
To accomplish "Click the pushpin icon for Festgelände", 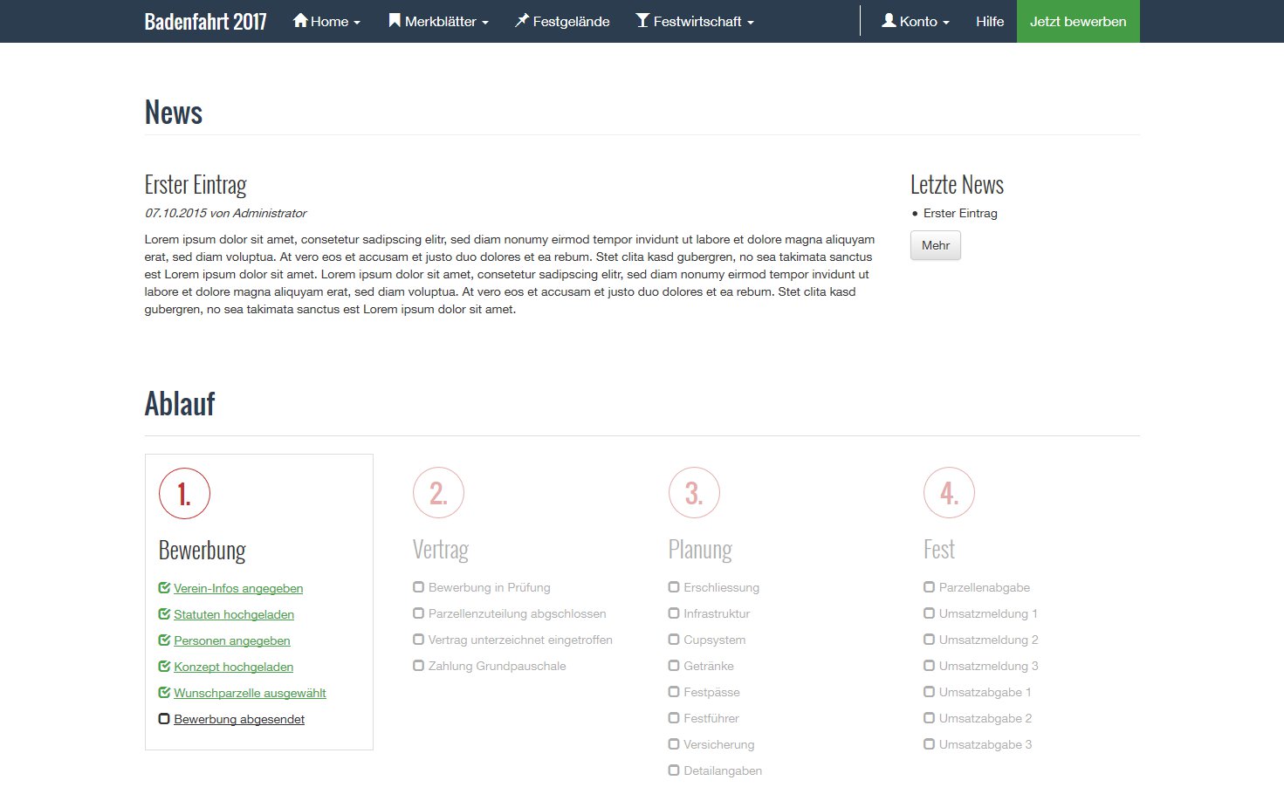I will pyautogui.click(x=522, y=20).
